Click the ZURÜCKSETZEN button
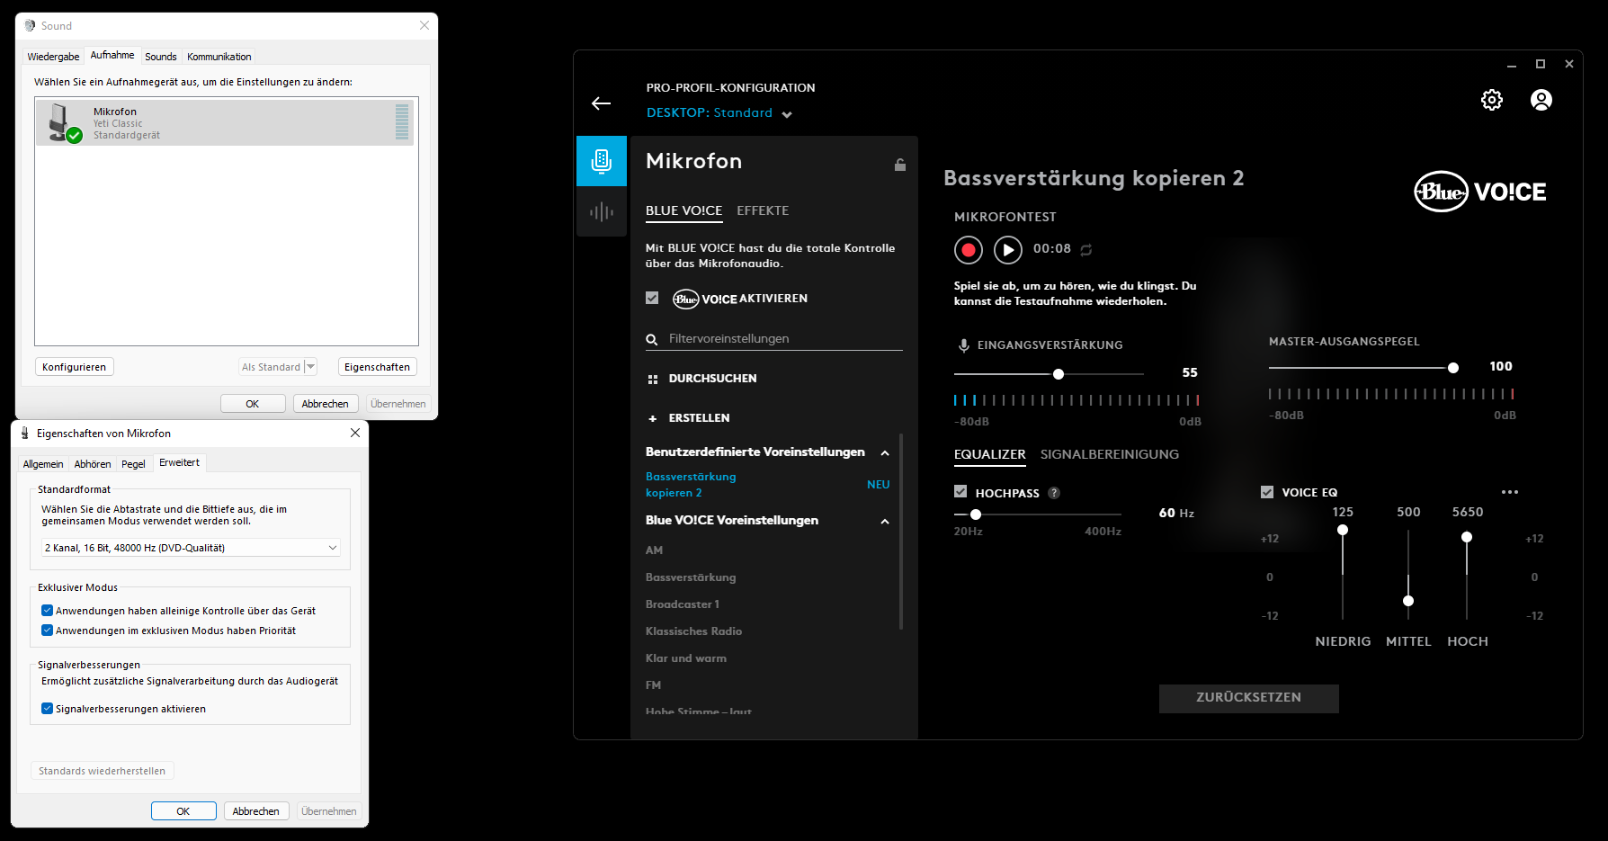 (x=1249, y=698)
